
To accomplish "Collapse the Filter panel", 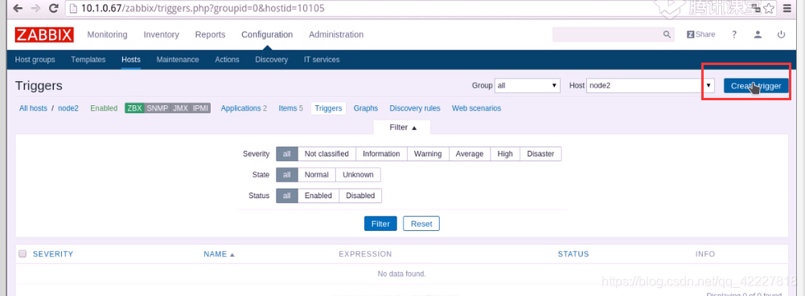I will [402, 127].
